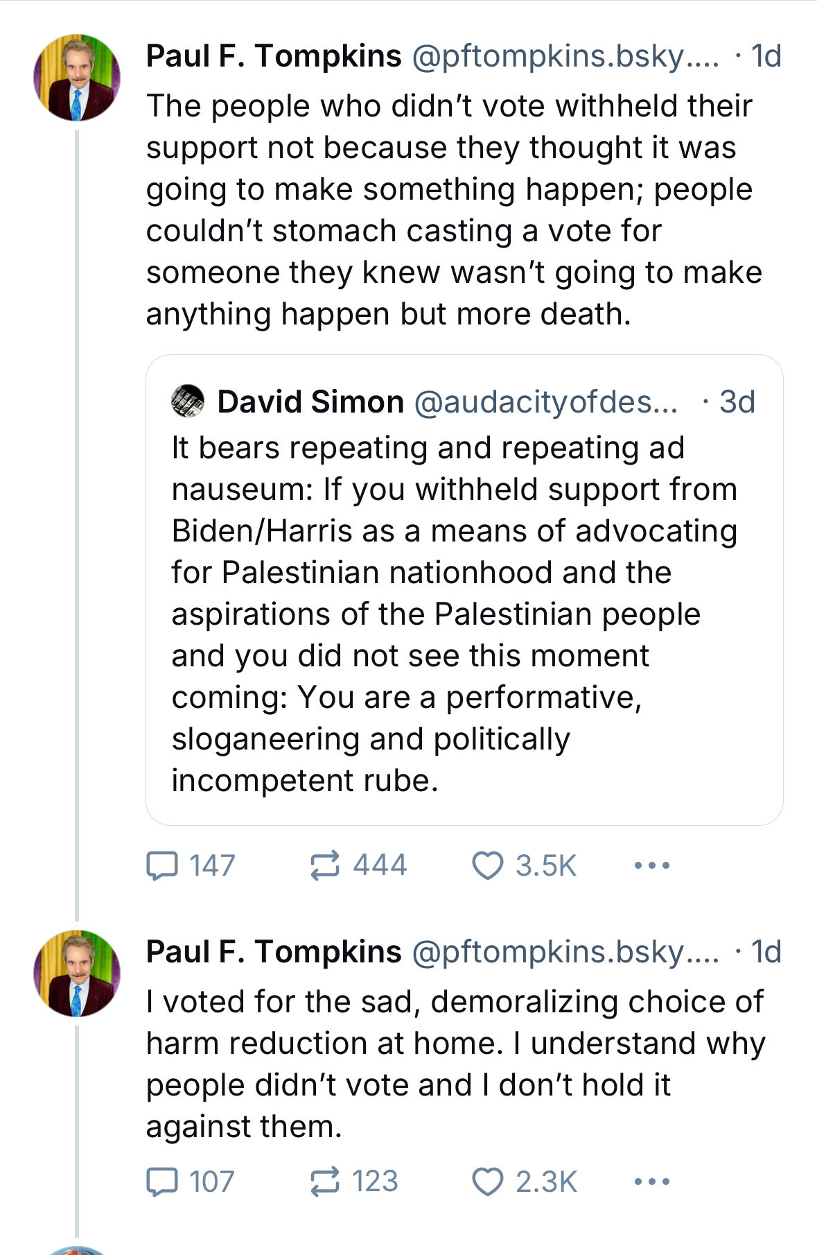The image size is (817, 1255).
Task: Open the @pftompkins.bsky handle on the first post
Action: (x=565, y=56)
